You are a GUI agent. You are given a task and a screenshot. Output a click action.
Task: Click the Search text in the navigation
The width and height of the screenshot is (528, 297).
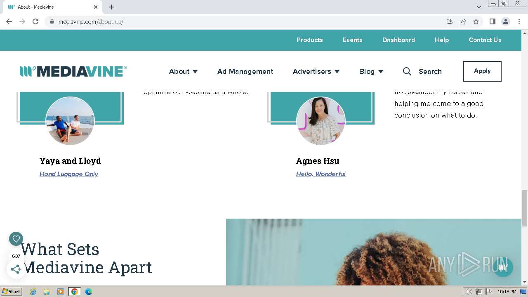tap(430, 71)
